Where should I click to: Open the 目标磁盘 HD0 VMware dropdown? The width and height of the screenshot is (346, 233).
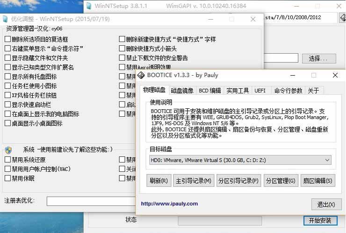[x=240, y=160]
